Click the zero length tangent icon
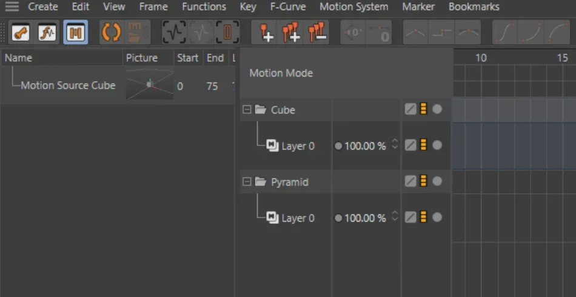 pos(380,32)
